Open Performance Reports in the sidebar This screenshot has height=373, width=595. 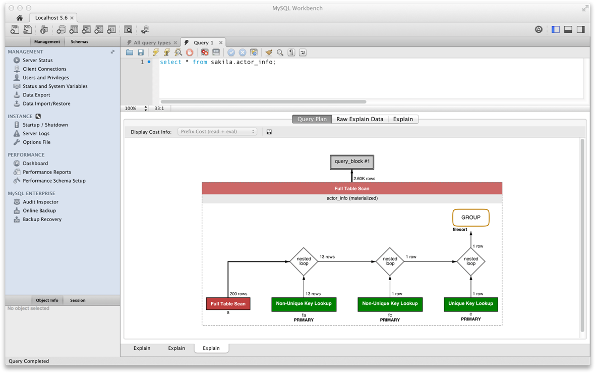pyautogui.click(x=47, y=172)
